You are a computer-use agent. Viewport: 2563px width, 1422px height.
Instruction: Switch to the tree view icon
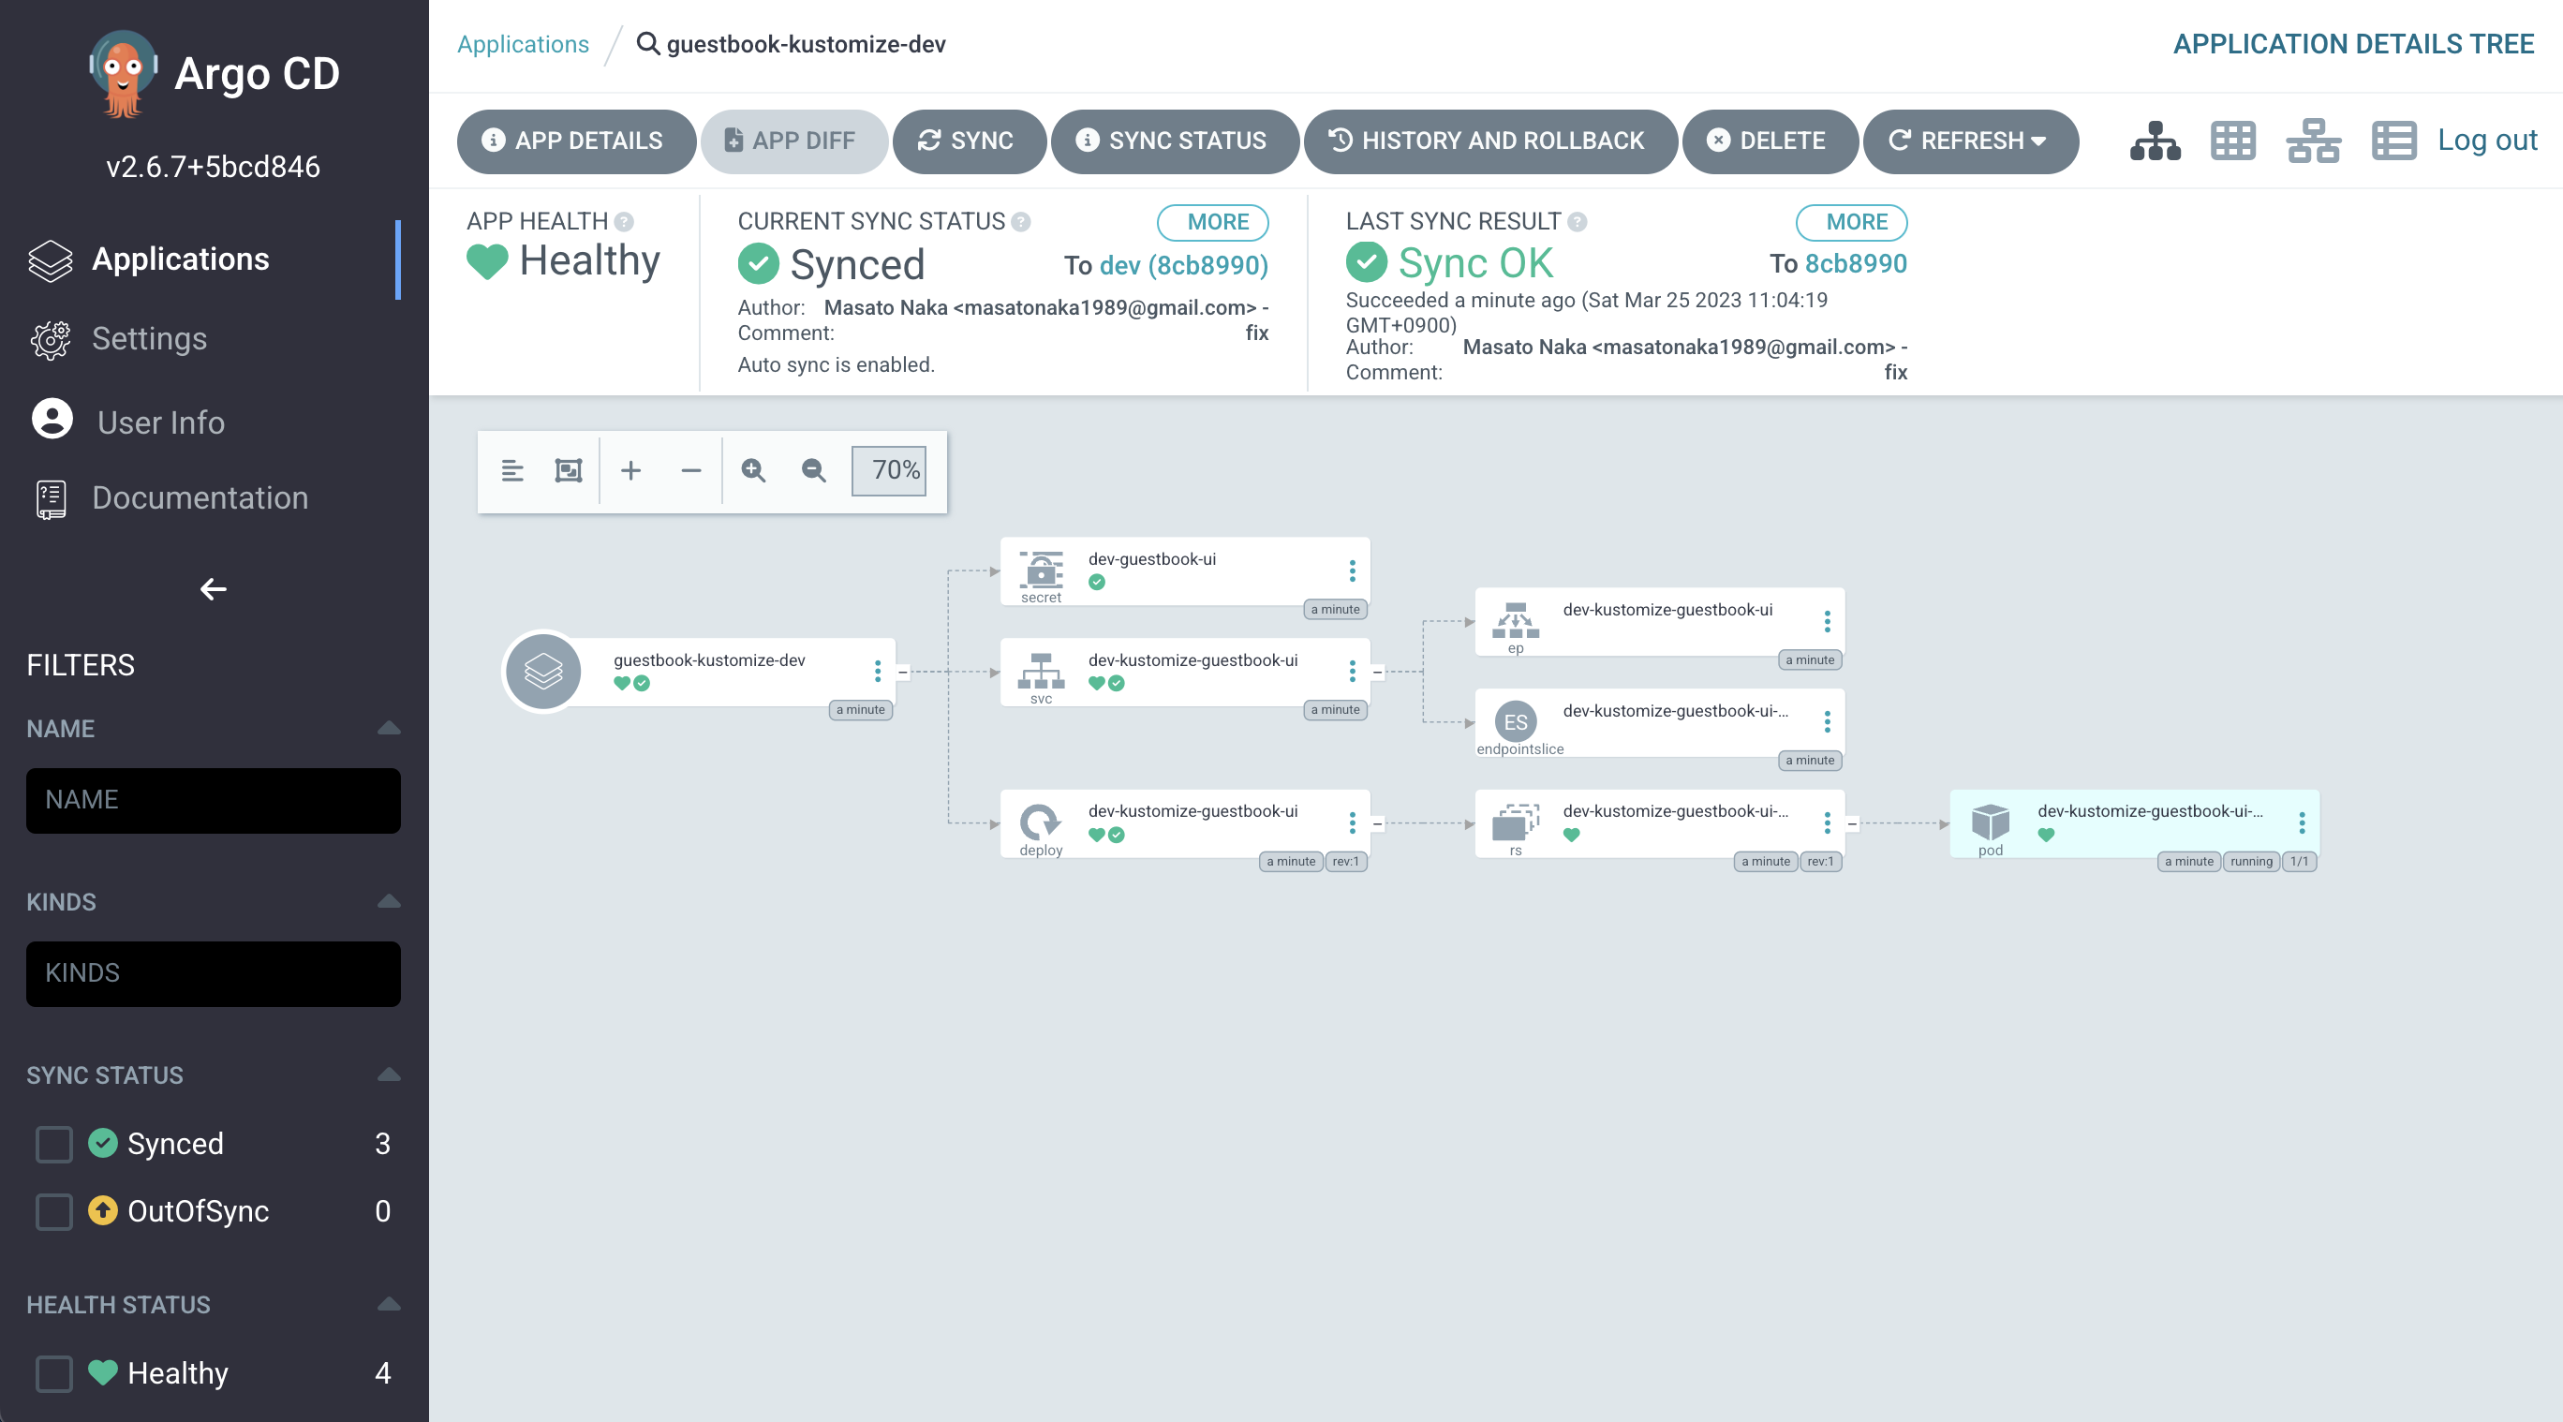pos(2154,141)
